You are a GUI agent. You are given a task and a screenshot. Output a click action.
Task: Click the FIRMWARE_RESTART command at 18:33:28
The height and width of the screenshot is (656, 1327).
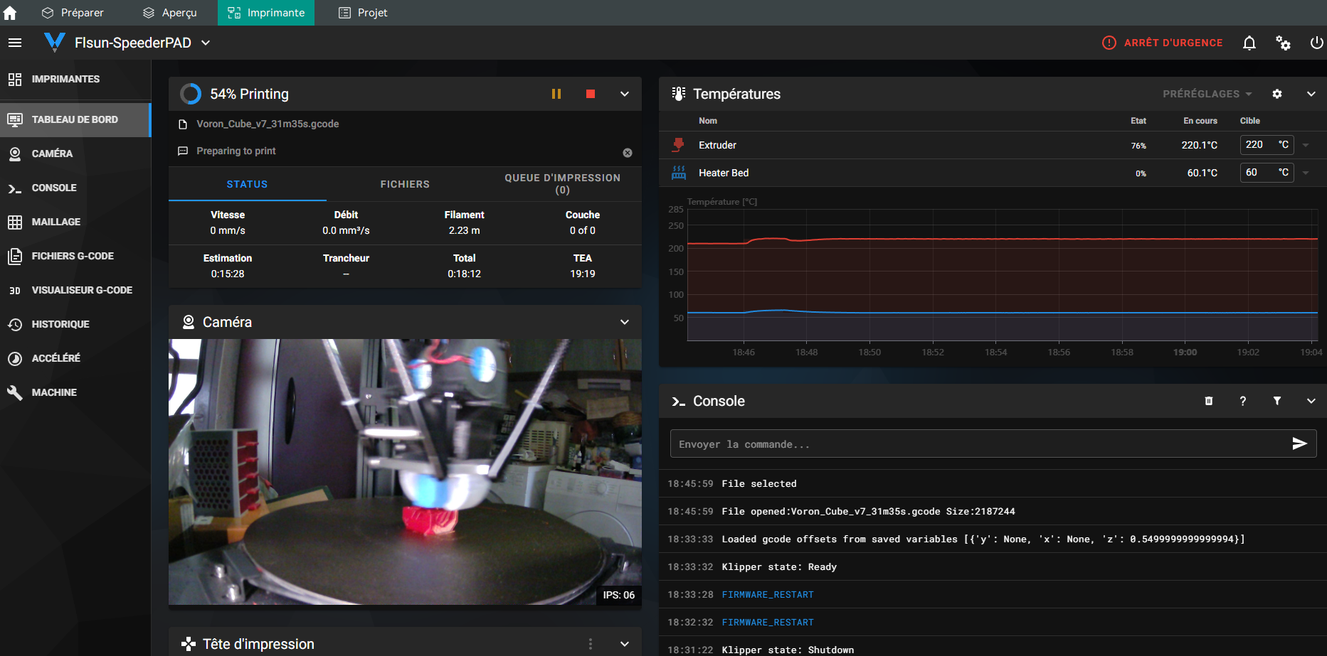click(x=768, y=595)
